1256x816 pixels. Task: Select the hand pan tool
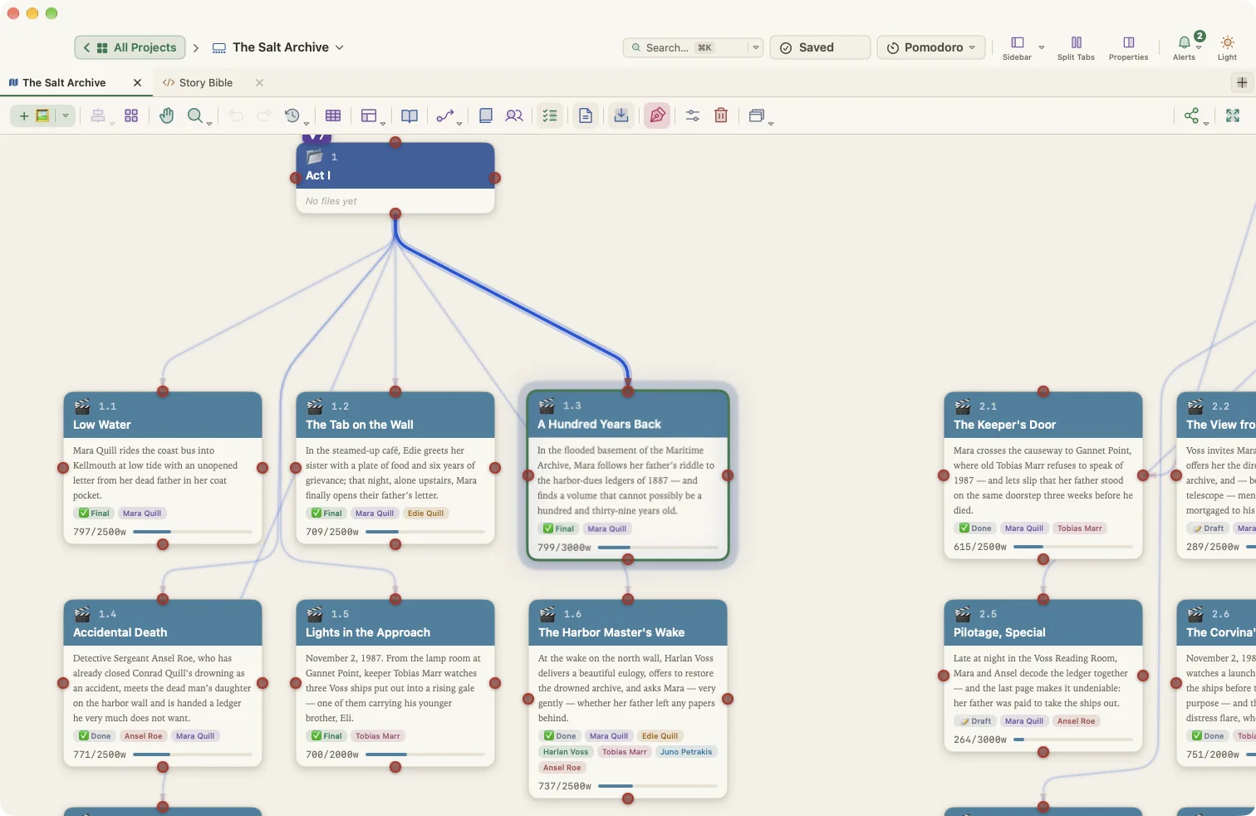(x=167, y=116)
